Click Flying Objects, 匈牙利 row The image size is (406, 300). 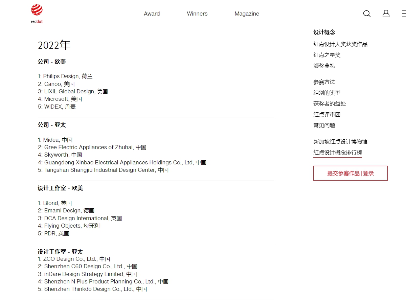click(69, 226)
